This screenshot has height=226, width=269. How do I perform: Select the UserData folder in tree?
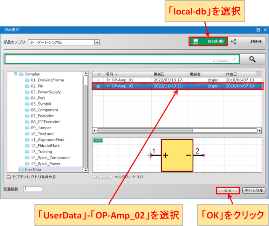tap(33, 170)
